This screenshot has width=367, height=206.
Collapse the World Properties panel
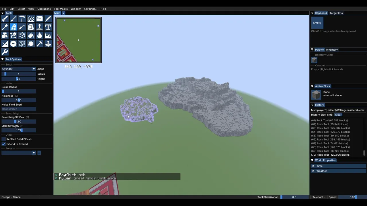point(312,160)
